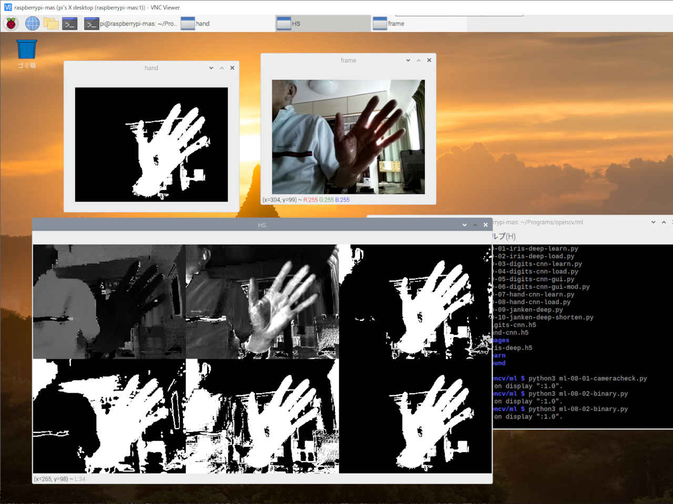Click the camera image in frame window

[x=348, y=137]
